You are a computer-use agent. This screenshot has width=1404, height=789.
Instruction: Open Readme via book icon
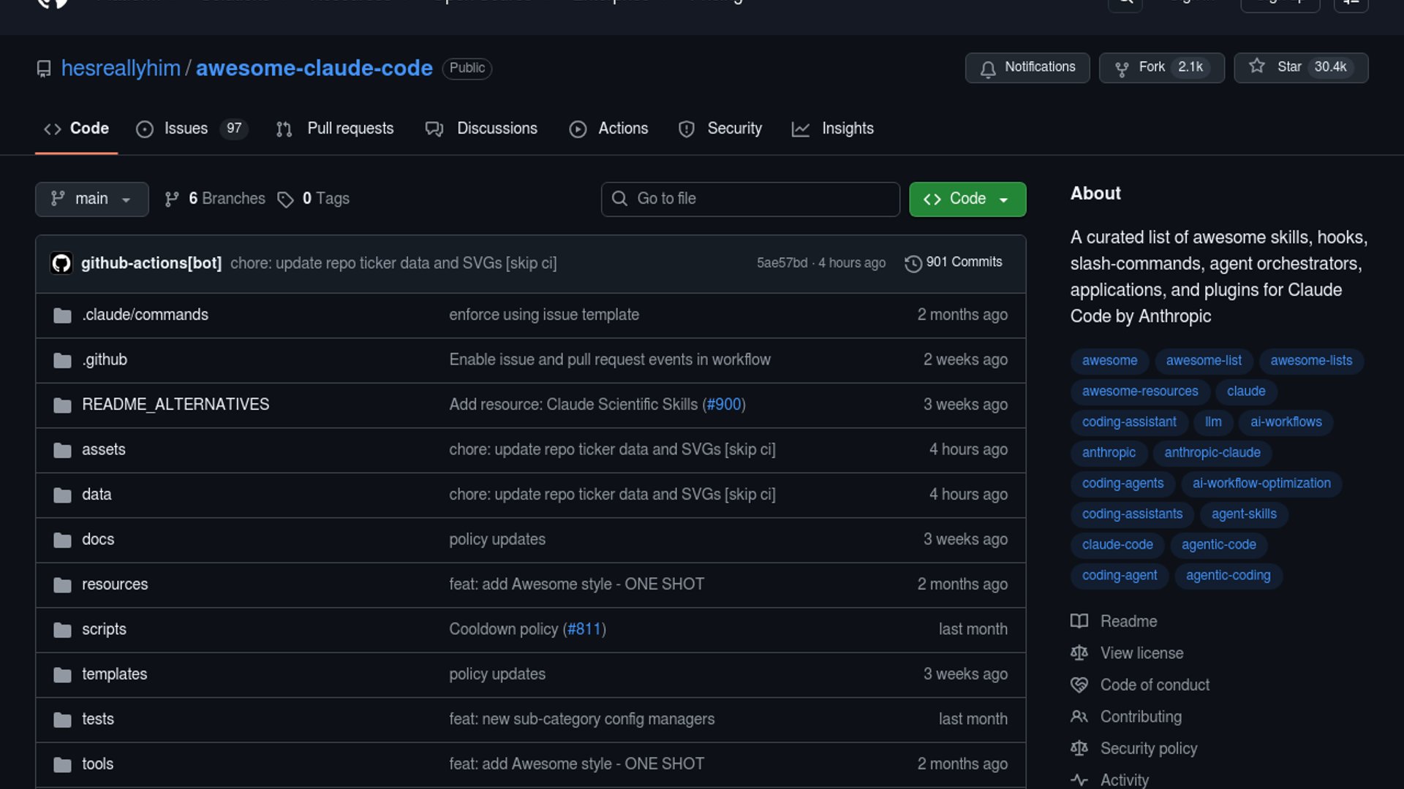tap(1079, 621)
